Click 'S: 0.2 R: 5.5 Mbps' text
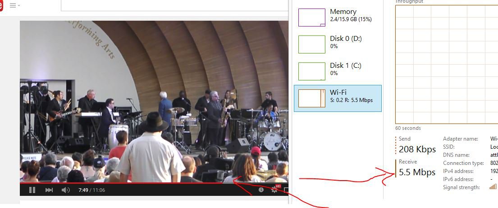 pos(351,100)
